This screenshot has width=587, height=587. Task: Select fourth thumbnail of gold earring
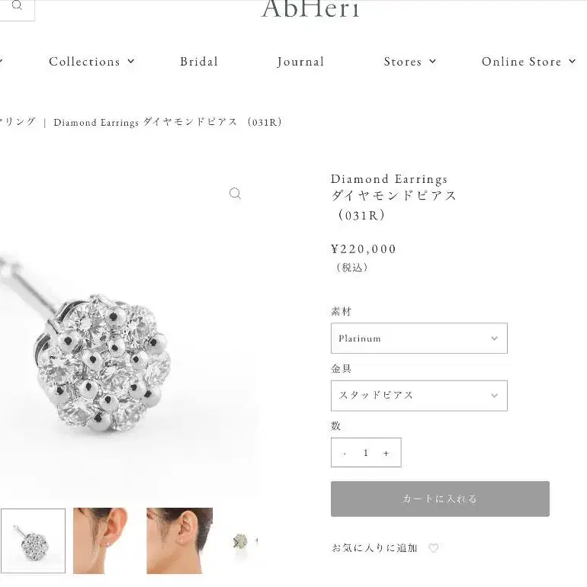pyautogui.click(x=240, y=540)
